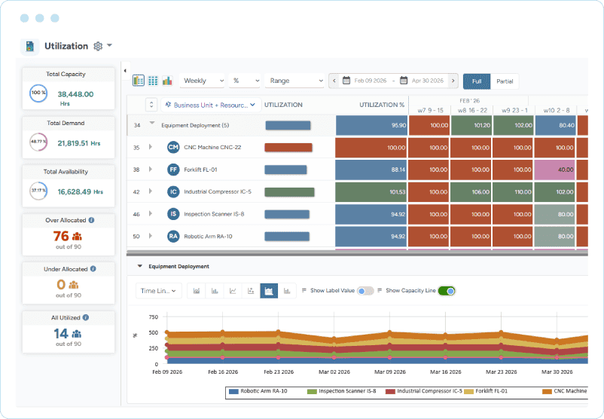Click the FF avatar for Forklift
Screen dimensions: 604x419
(x=173, y=170)
